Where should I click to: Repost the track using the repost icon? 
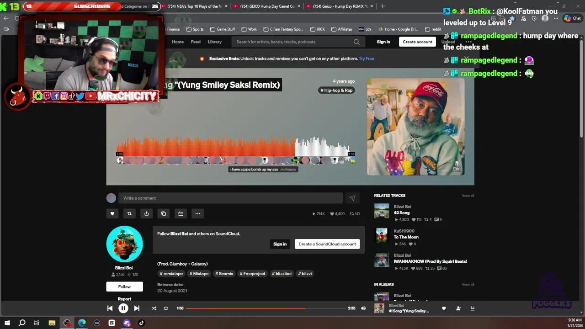tap(129, 213)
